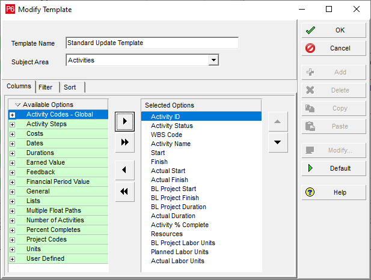
Task: Switch to the Sort tab
Action: [70, 87]
